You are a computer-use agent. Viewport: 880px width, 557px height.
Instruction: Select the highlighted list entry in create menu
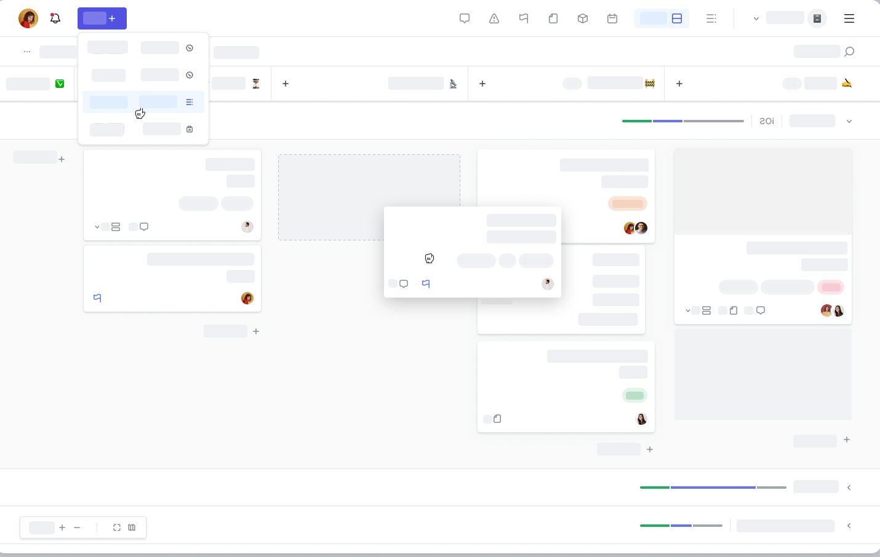point(143,102)
